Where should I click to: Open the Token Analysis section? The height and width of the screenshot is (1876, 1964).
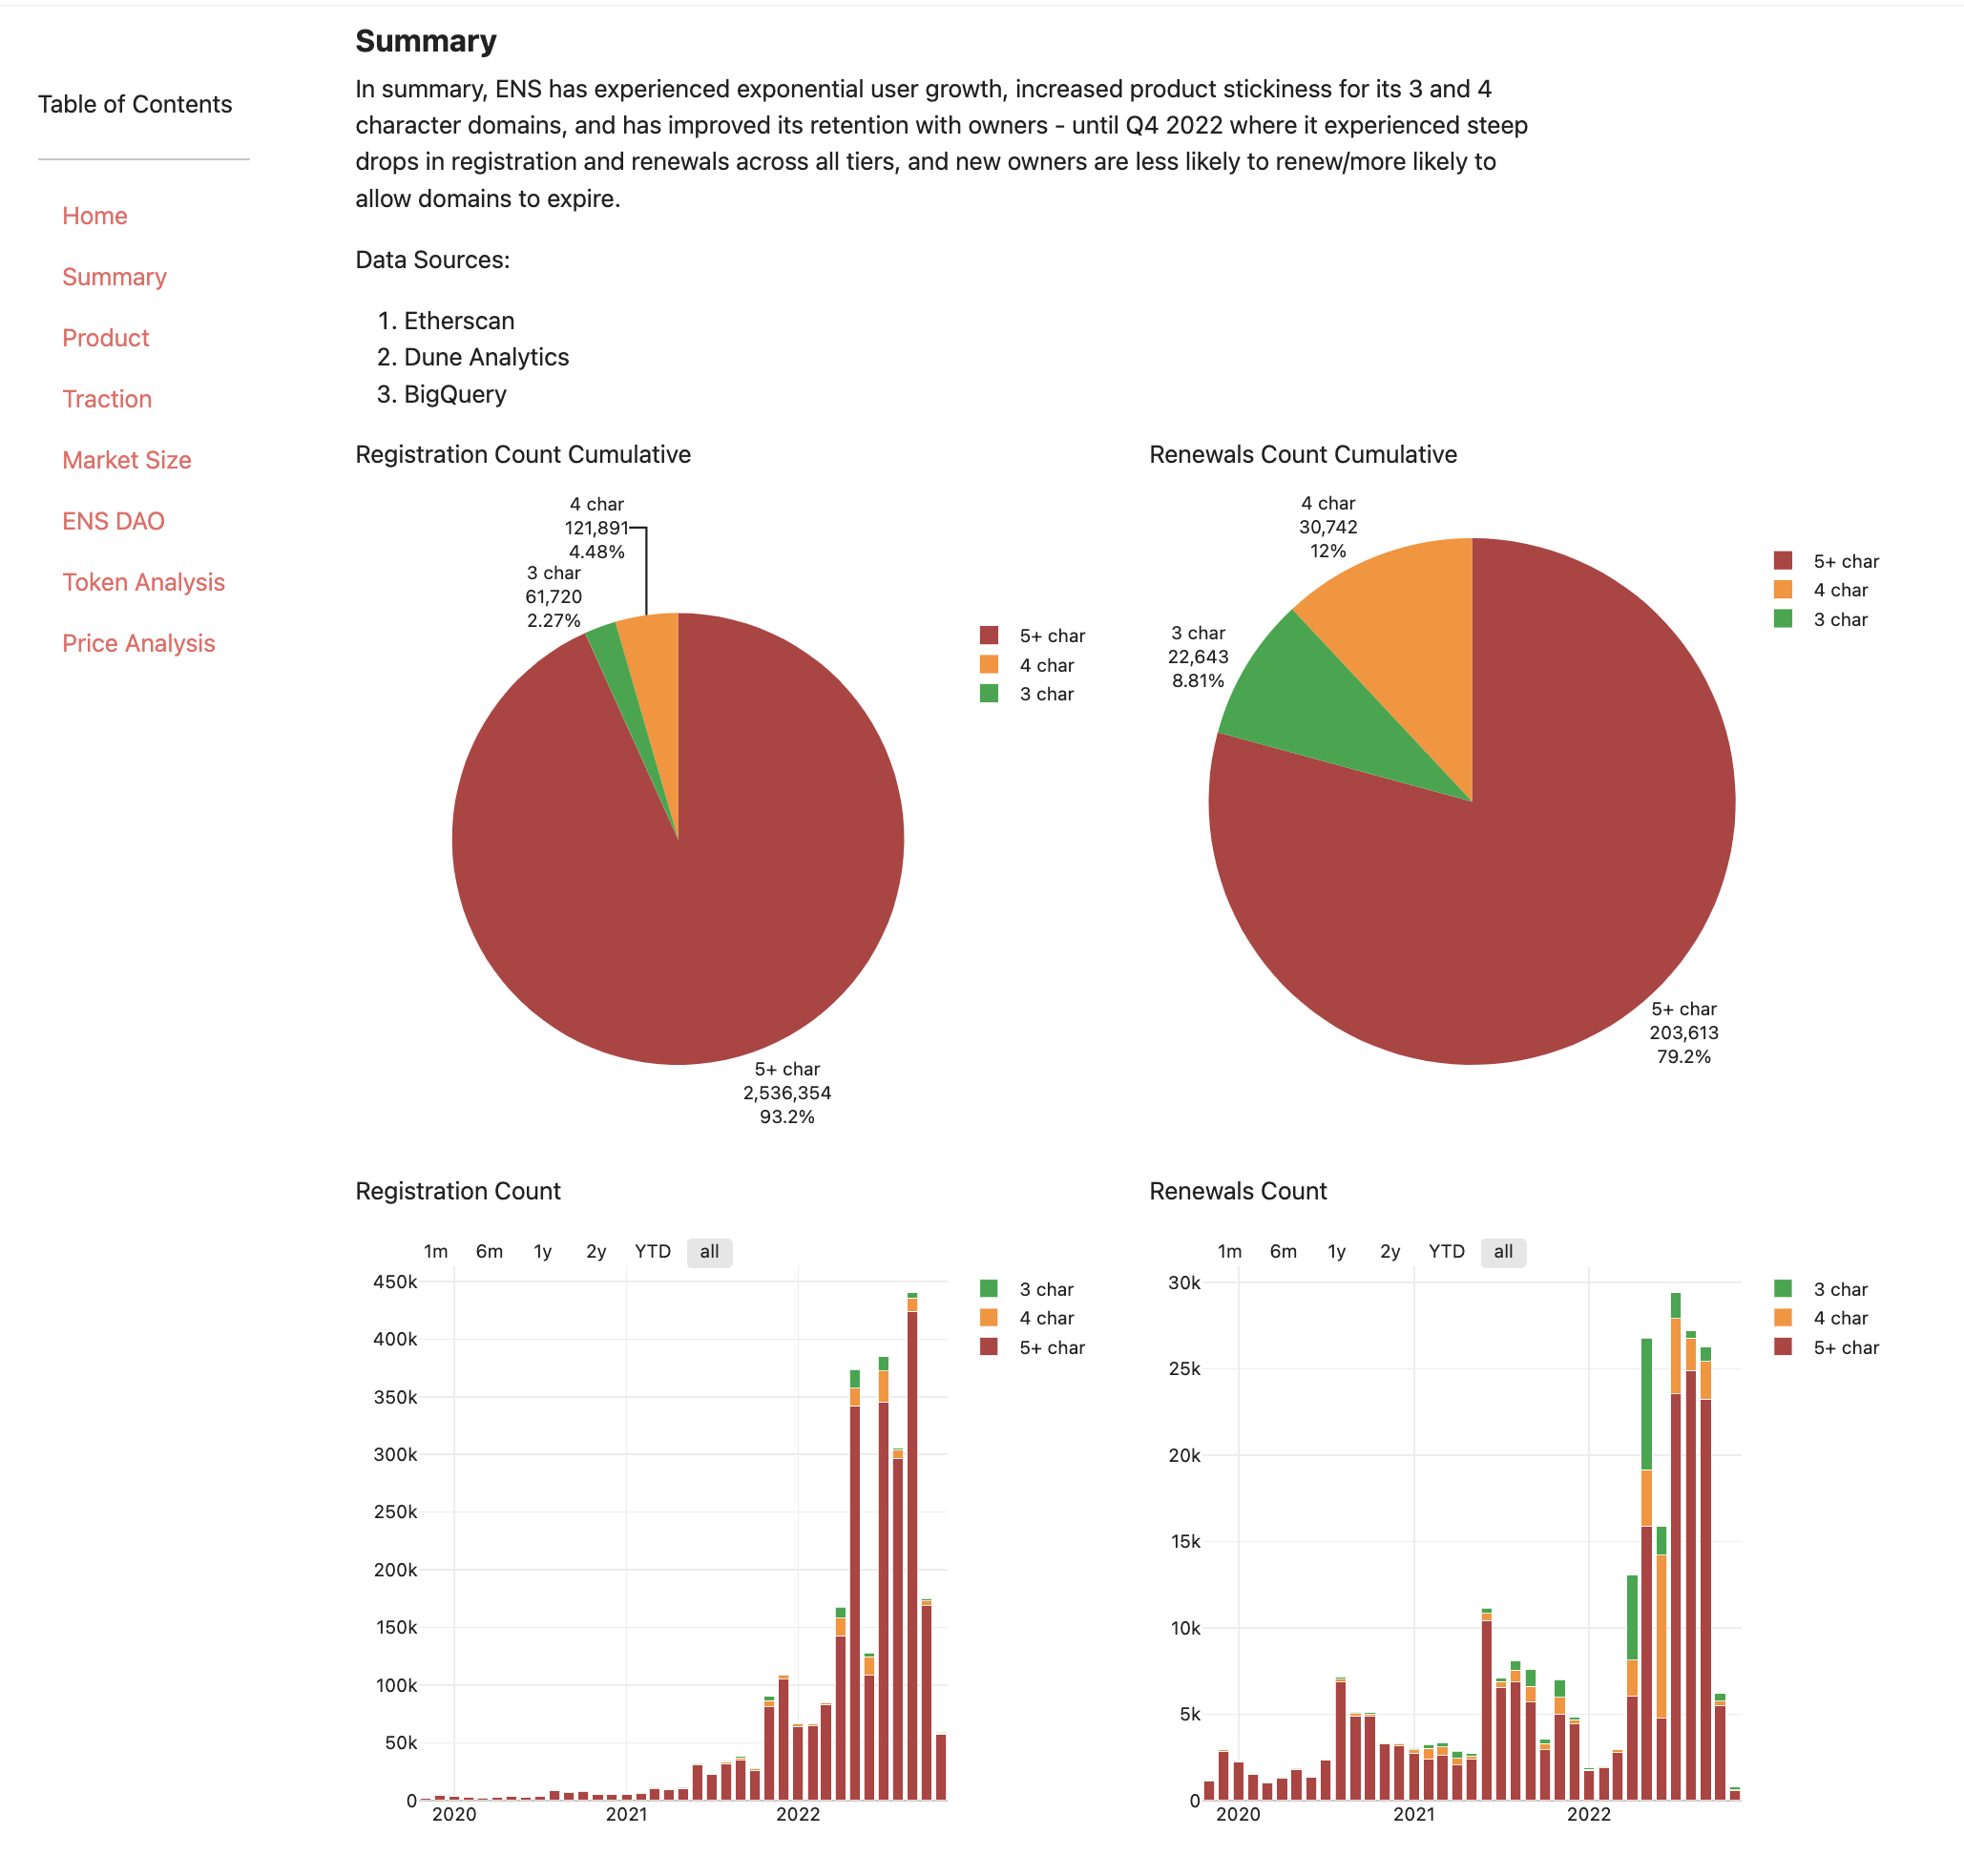[x=143, y=581]
